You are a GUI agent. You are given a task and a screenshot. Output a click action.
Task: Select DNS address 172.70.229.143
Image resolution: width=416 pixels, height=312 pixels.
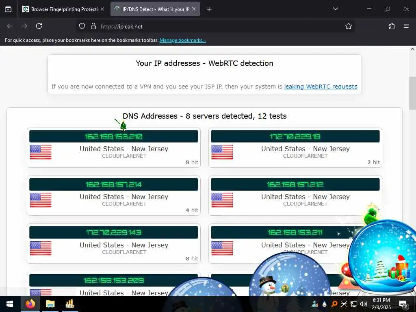tap(114, 232)
